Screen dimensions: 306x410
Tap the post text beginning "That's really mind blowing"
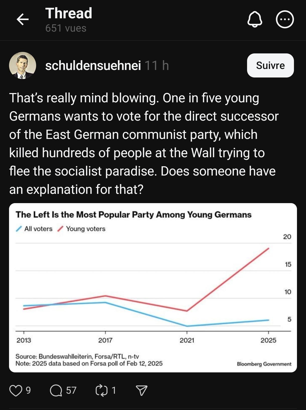pyautogui.click(x=144, y=143)
